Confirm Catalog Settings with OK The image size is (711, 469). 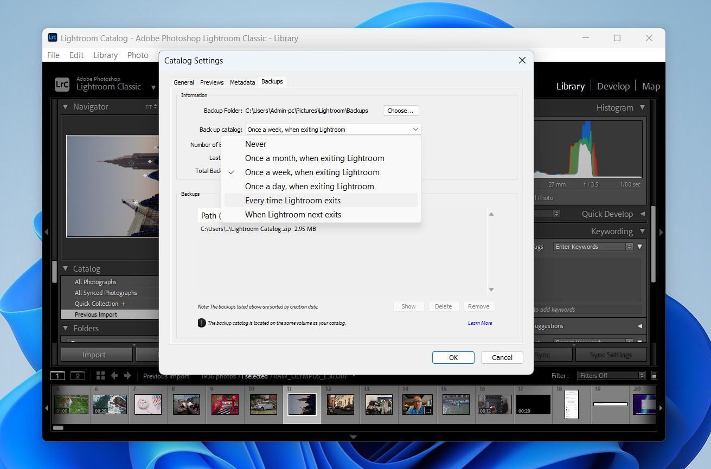tap(453, 357)
